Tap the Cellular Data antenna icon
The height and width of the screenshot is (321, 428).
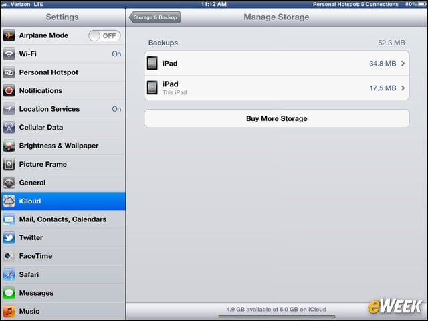[9, 128]
